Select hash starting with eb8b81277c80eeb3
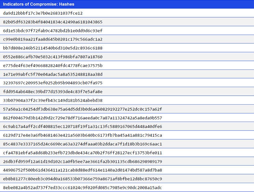Image resolution: width=254 pixels, height=192 pixels. point(82,179)
